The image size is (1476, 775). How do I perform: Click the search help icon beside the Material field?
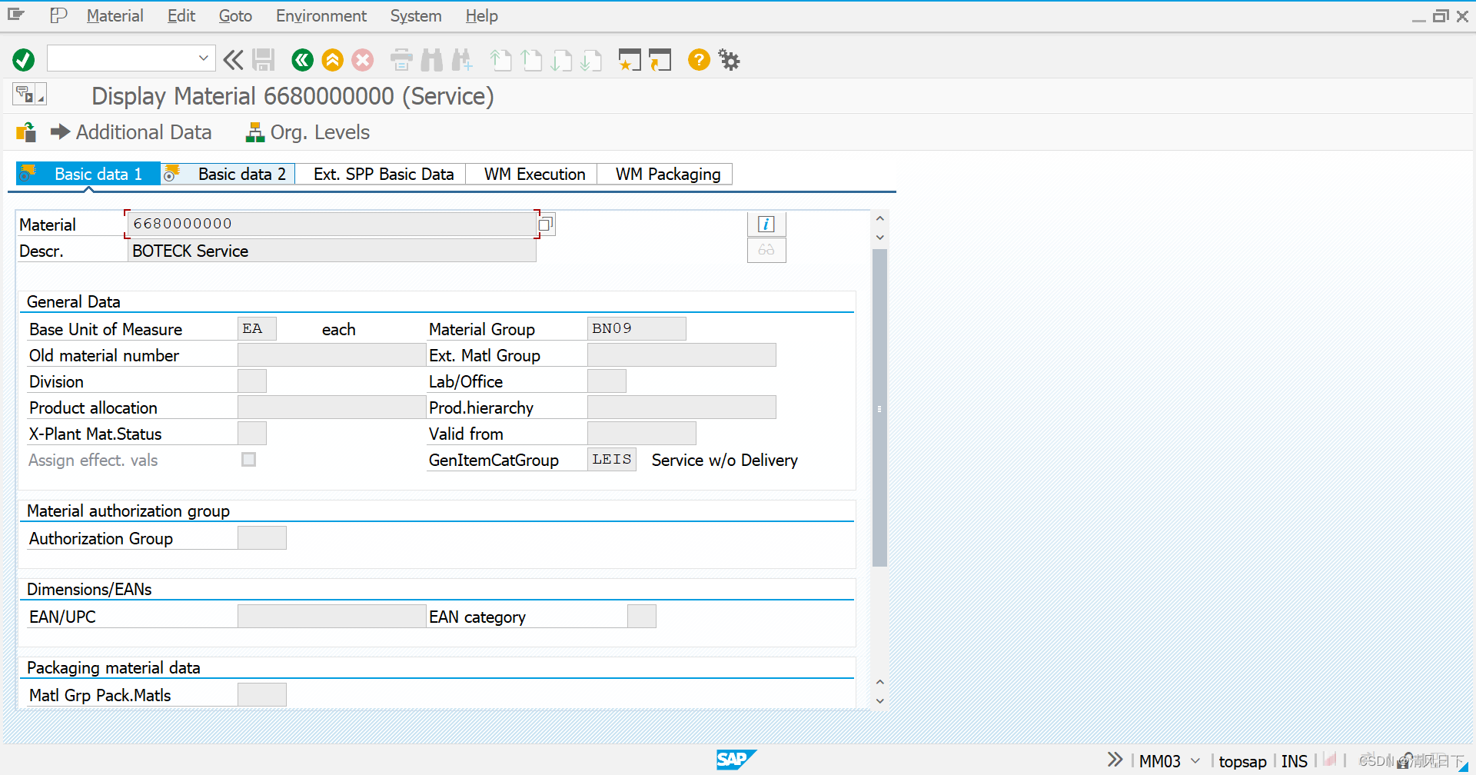546,225
